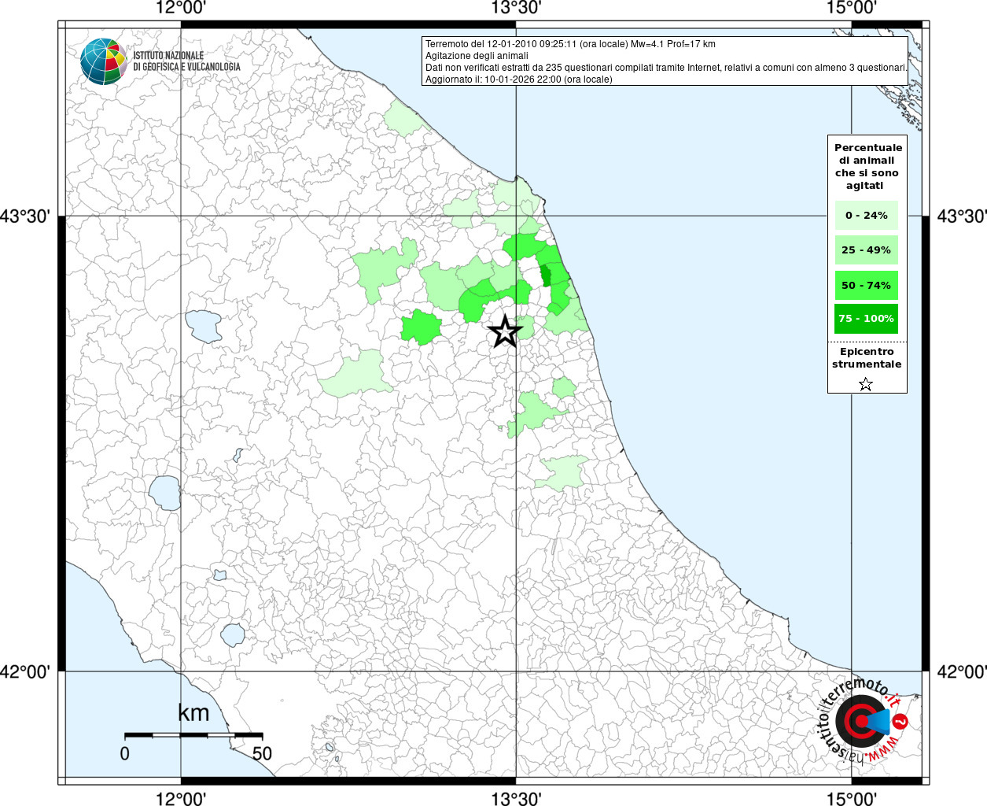
Task: Click the INGV globe logo
Action: (103, 61)
